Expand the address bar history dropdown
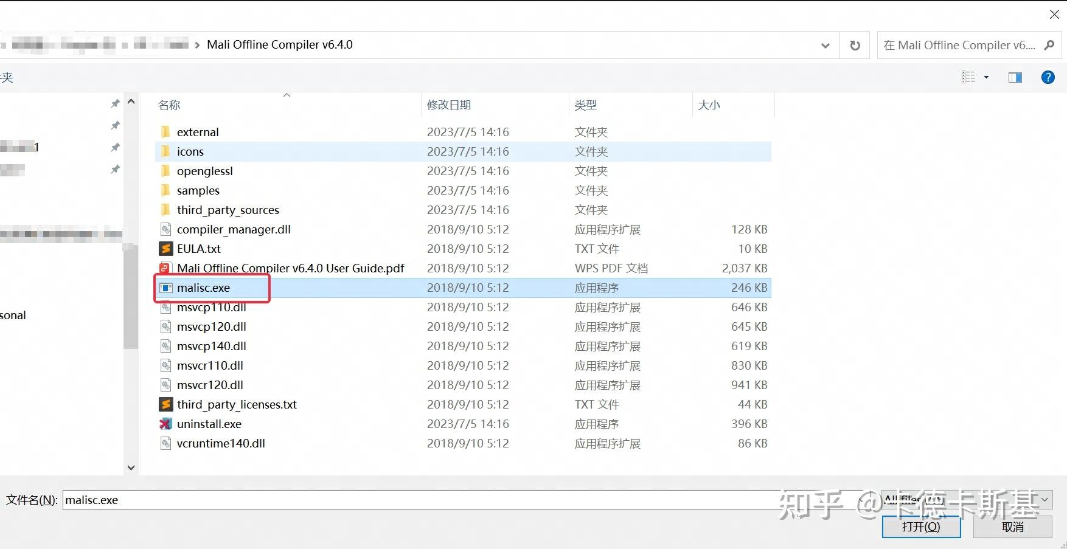 825,45
